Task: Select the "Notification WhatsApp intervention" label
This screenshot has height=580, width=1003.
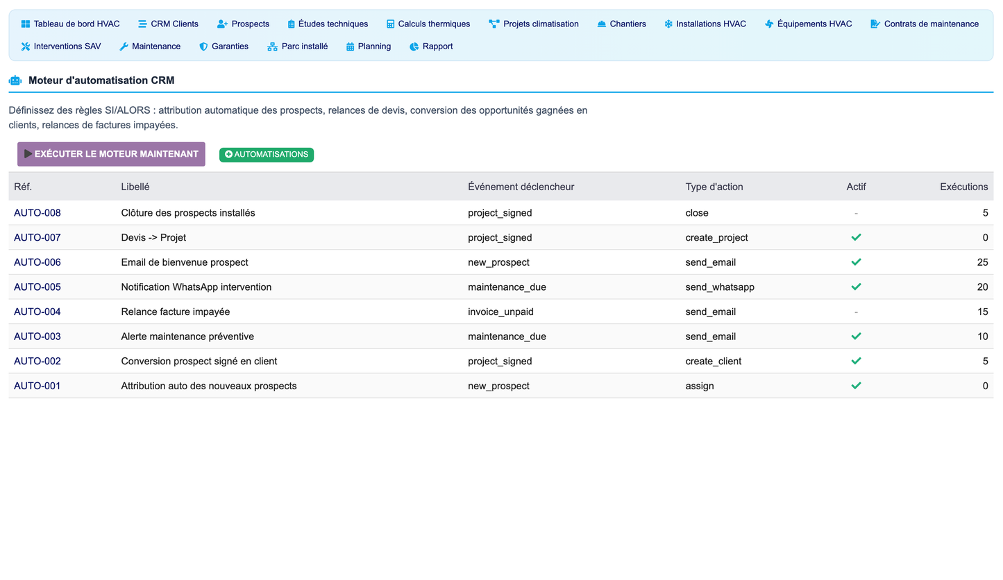Action: (x=196, y=287)
